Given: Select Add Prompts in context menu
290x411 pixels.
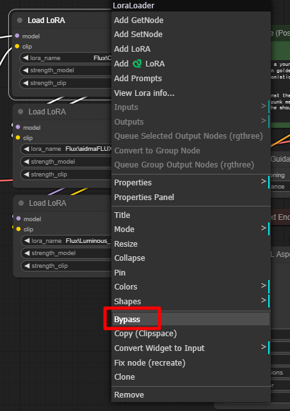Looking at the screenshot, I should tap(191, 79).
